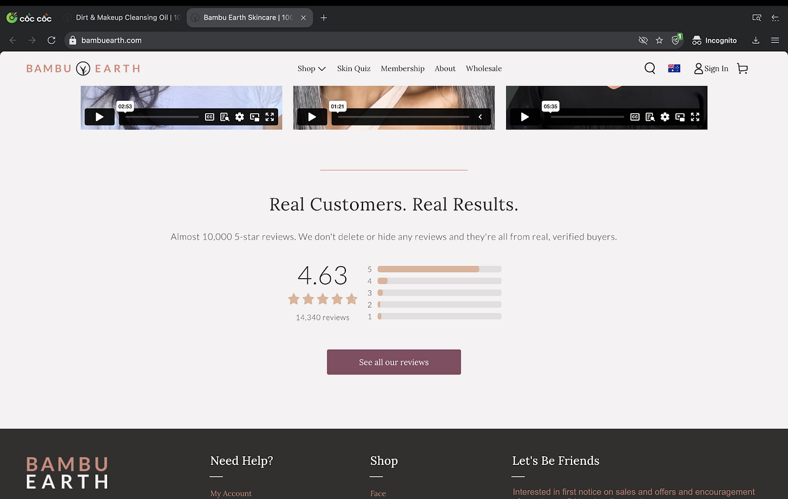Click the 3-star rating bar
The height and width of the screenshot is (499, 788).
click(x=439, y=293)
